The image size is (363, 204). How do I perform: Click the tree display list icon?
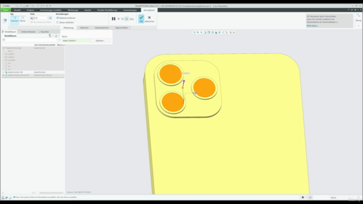click(x=56, y=36)
